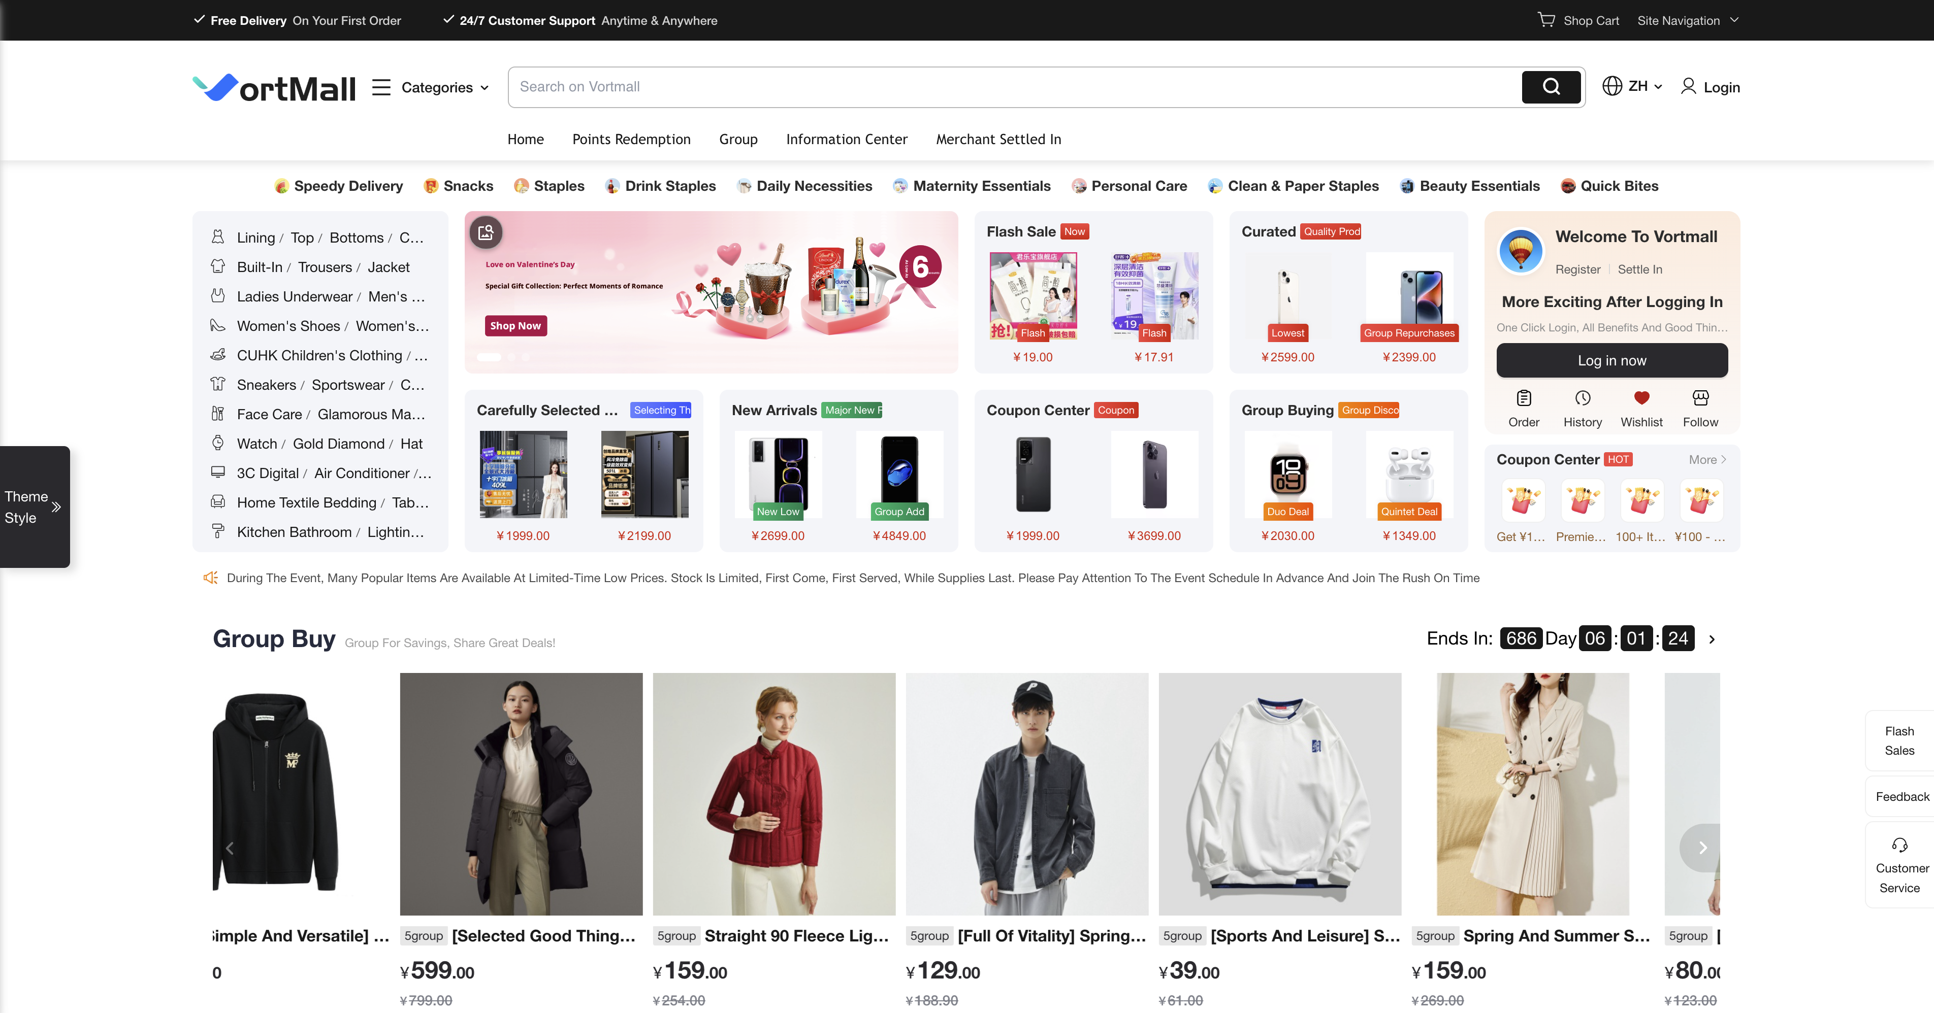The width and height of the screenshot is (1934, 1013).
Task: Open the Information Center menu item
Action: coord(846,140)
